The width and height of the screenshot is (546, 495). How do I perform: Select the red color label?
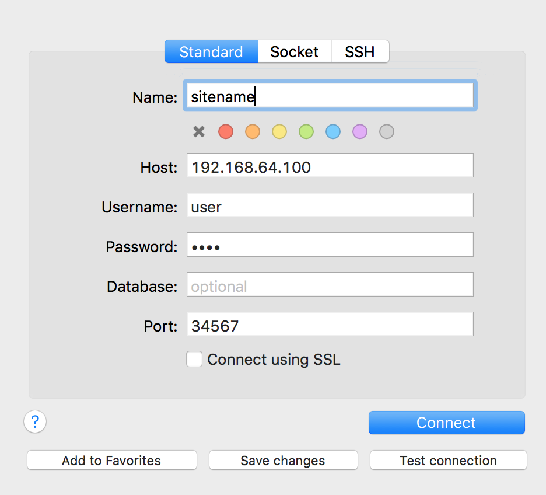point(226,131)
